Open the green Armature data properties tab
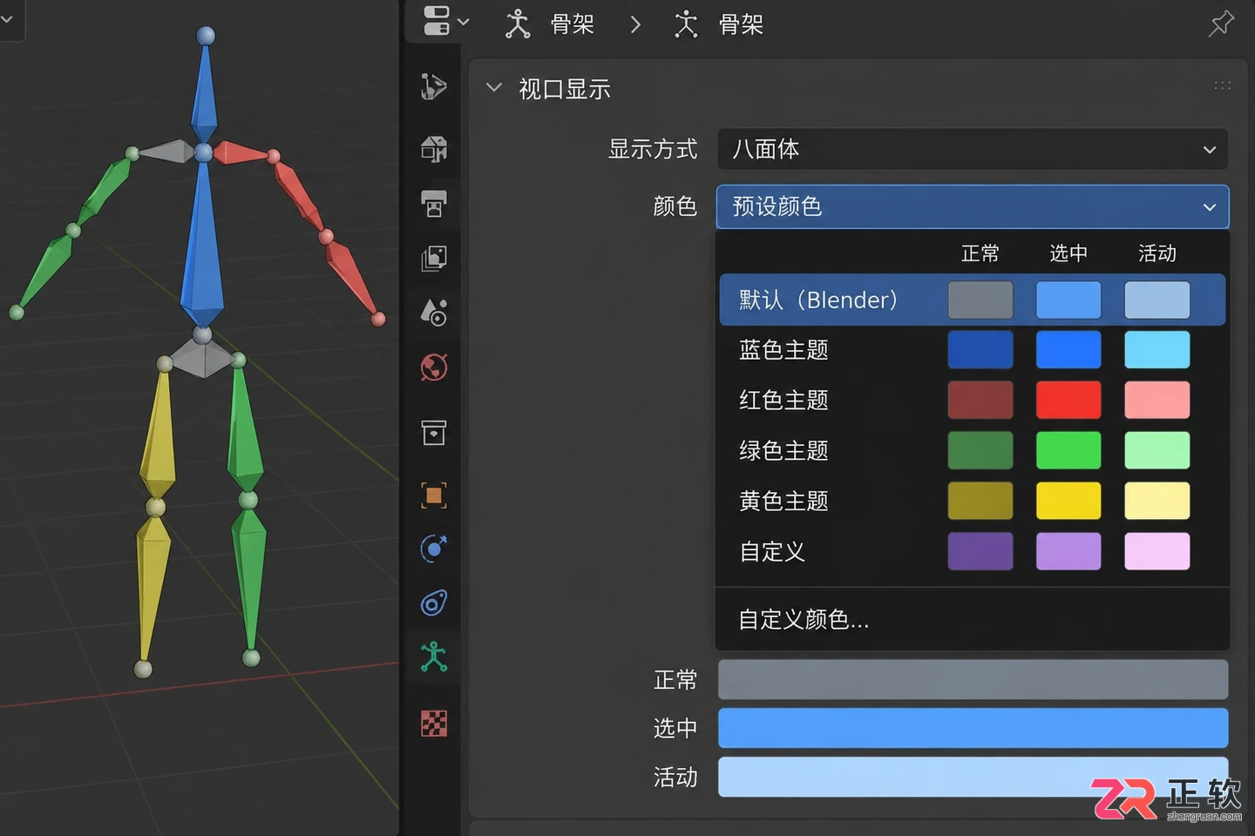1255x836 pixels. coord(433,657)
